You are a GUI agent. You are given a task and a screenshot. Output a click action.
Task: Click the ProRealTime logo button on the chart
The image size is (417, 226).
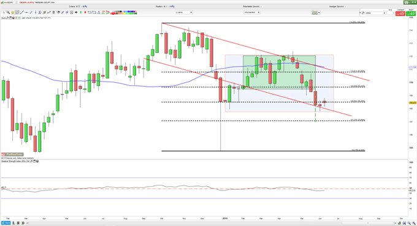pos(12,154)
